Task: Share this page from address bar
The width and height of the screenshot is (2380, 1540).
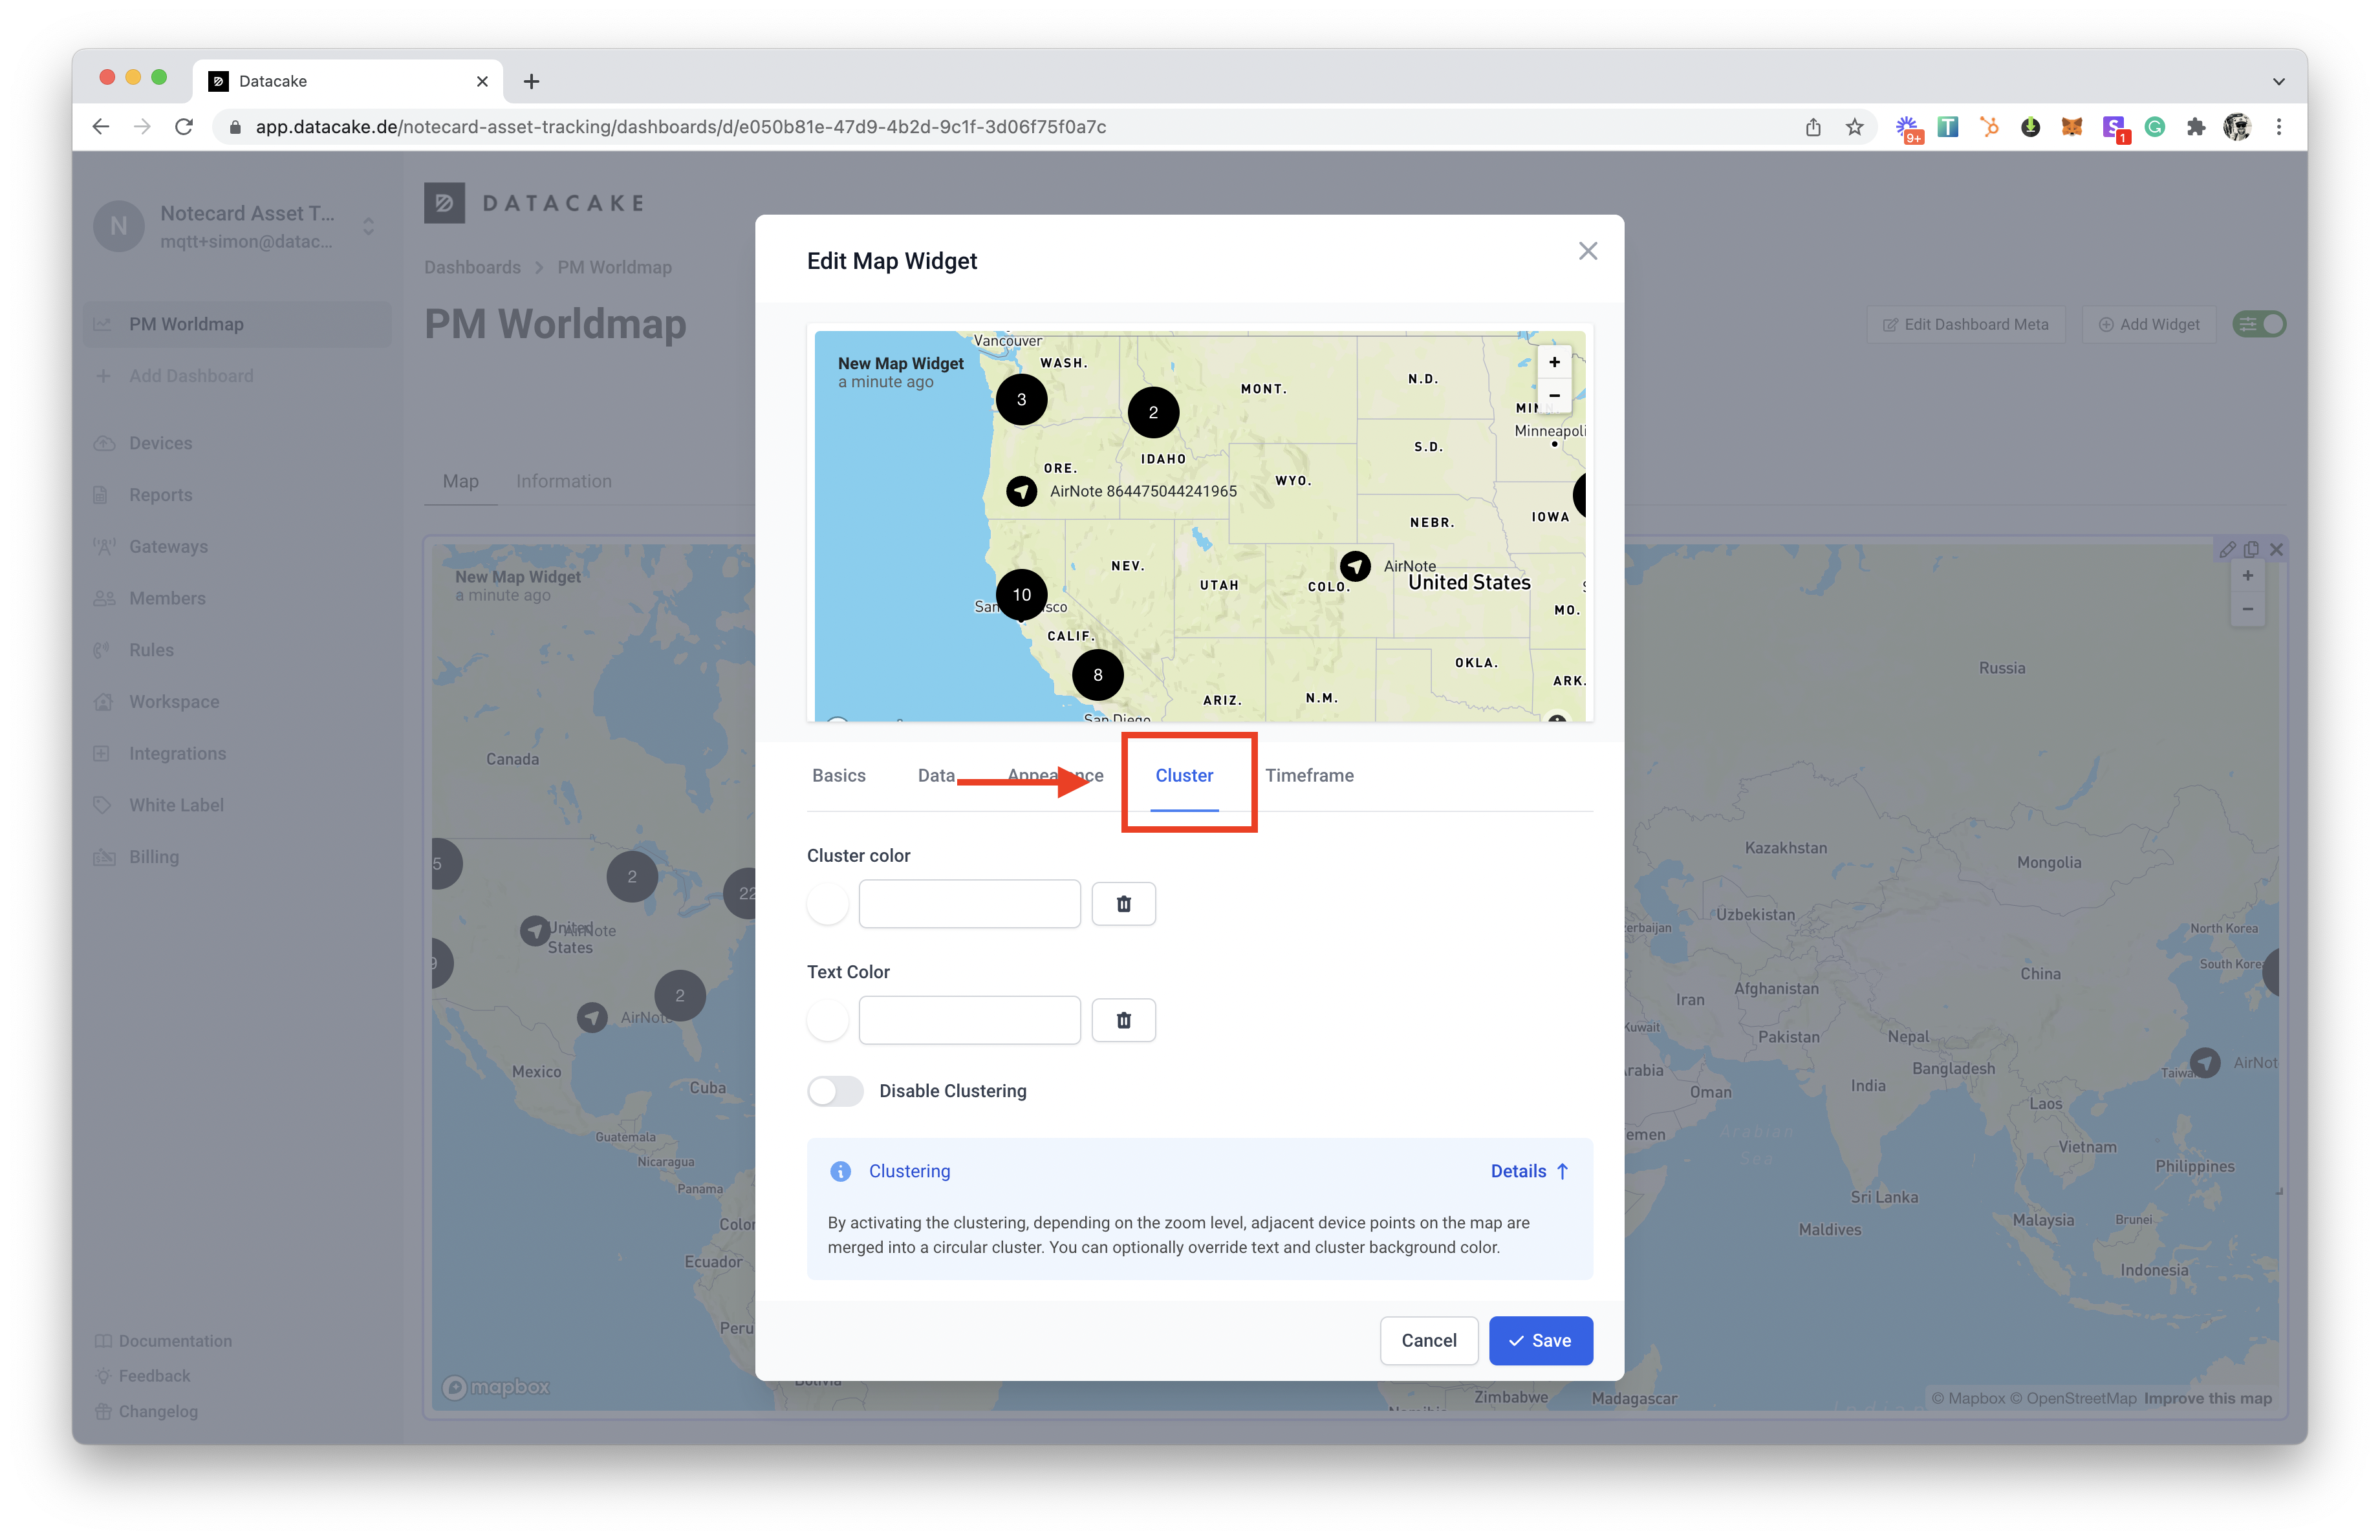Action: coord(1812,127)
